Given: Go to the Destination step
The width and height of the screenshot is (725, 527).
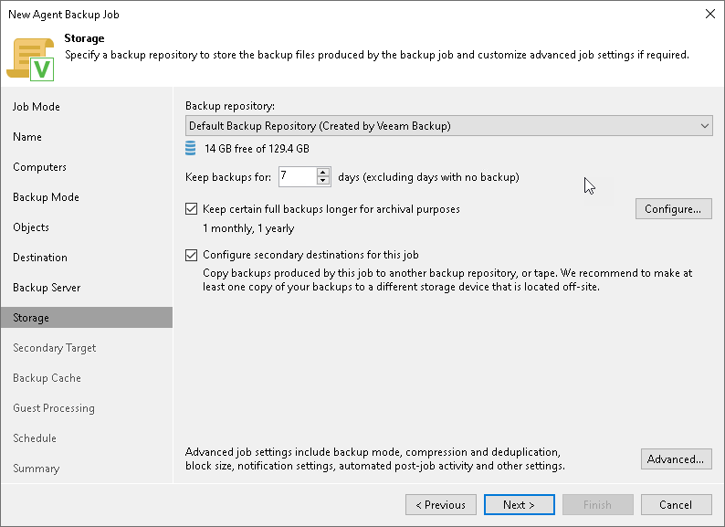Looking at the screenshot, I should [40, 258].
